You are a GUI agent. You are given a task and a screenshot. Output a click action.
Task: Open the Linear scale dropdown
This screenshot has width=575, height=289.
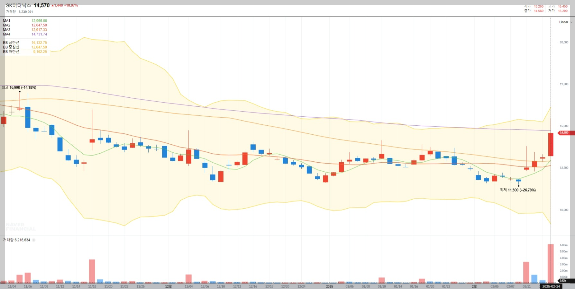(565, 22)
